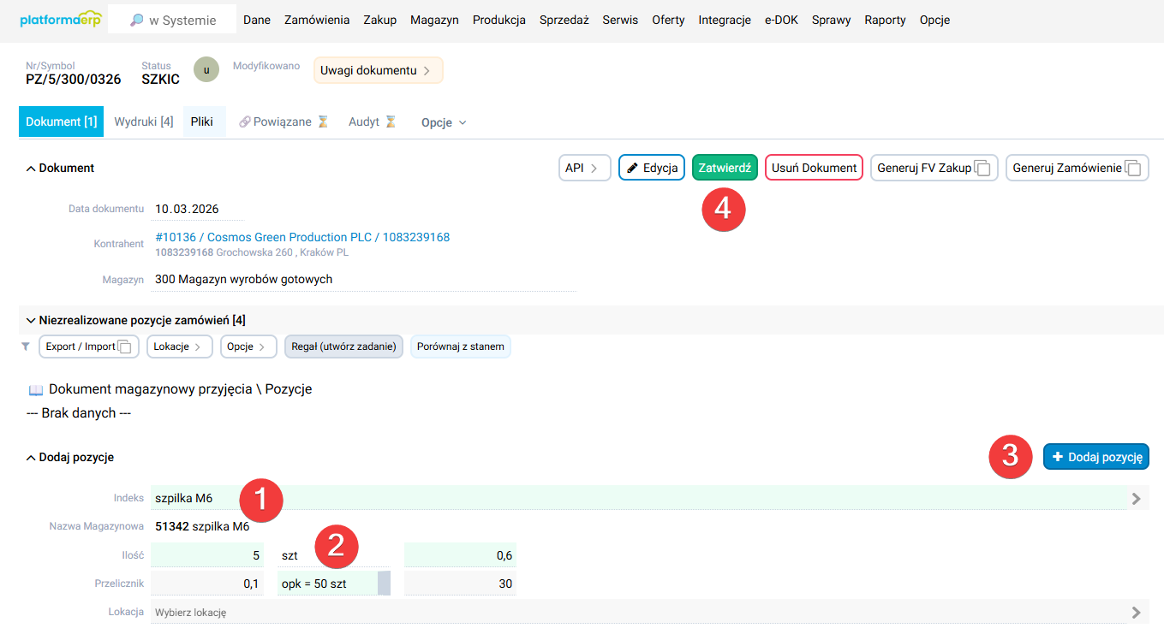Viewport: 1164px width, 640px height.
Task: Click the book icon beside Pozycje heading
Action: pyautogui.click(x=36, y=390)
